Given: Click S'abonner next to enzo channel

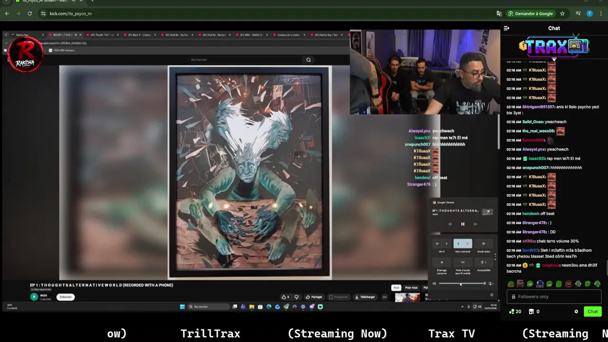Looking at the screenshot, I should 66,297.
